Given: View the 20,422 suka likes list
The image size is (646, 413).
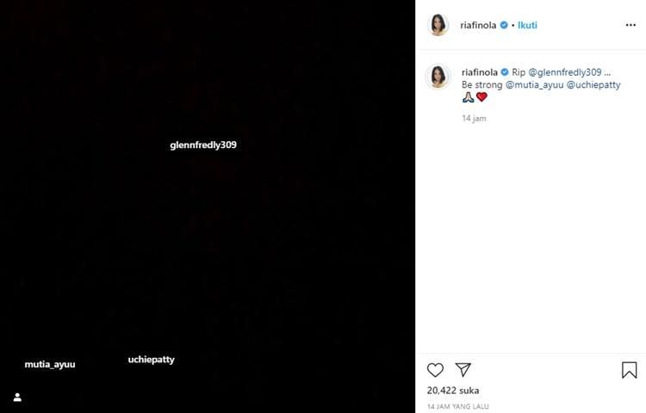Looking at the screenshot, I should tap(453, 390).
